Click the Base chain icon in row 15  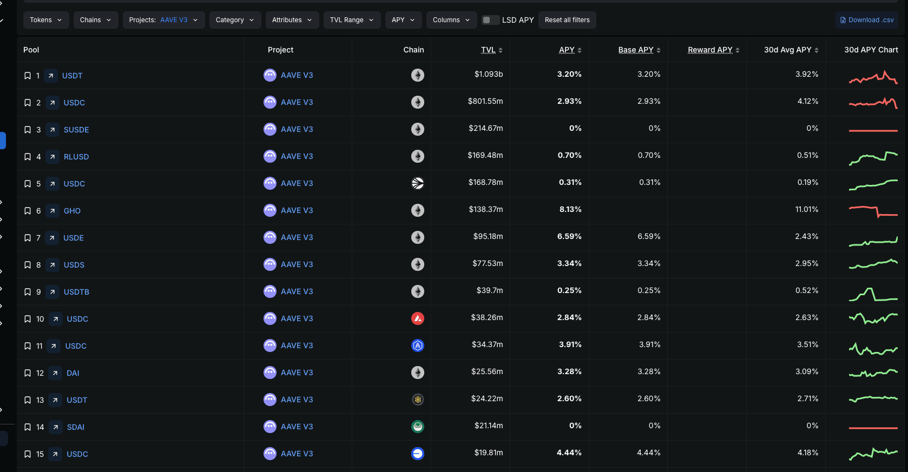pos(418,454)
